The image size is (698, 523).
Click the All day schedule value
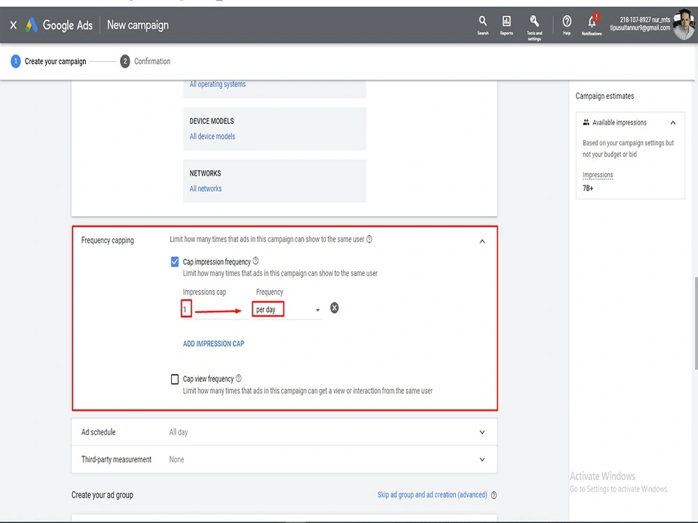tap(179, 432)
